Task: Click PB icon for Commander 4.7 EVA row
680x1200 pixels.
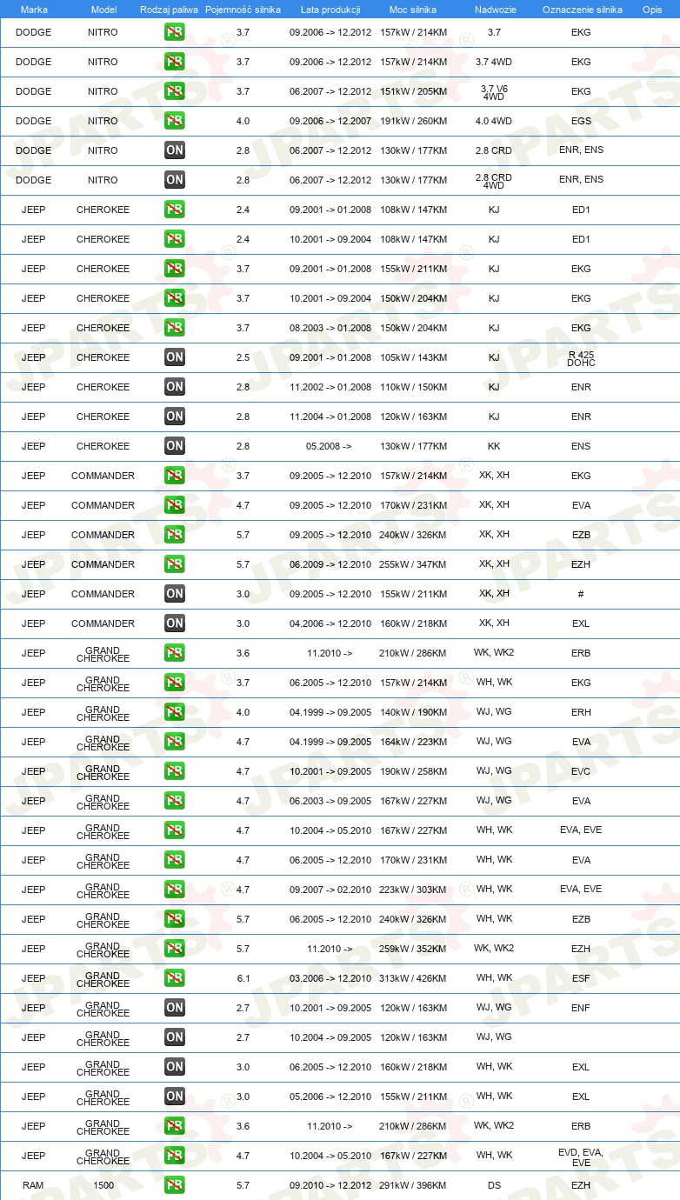Action: [175, 505]
